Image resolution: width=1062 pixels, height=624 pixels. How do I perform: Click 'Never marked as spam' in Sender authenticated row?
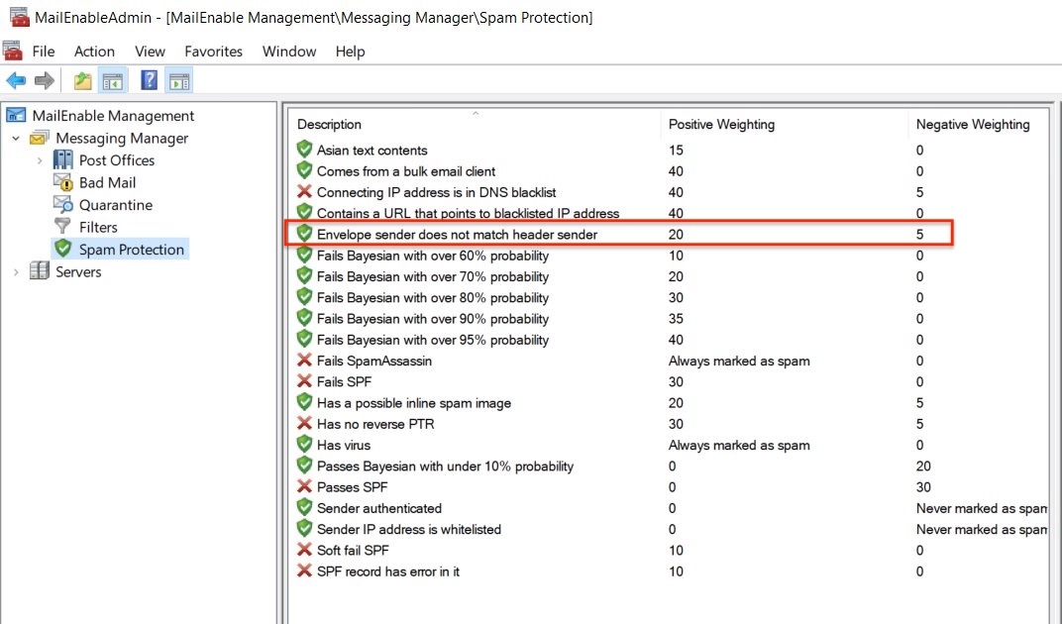pos(982,508)
